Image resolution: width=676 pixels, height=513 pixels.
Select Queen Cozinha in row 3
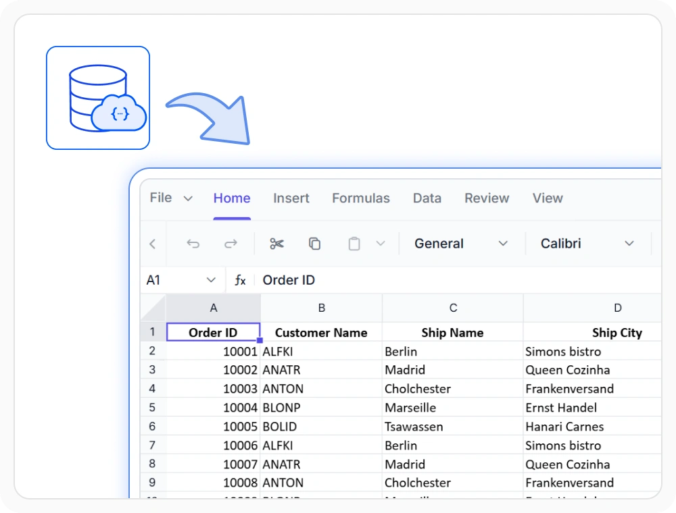(x=592, y=370)
